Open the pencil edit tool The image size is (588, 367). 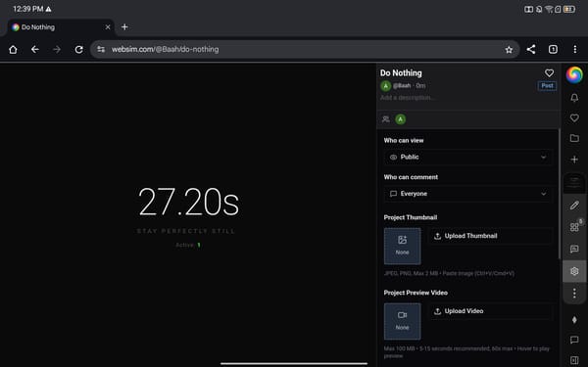(574, 206)
